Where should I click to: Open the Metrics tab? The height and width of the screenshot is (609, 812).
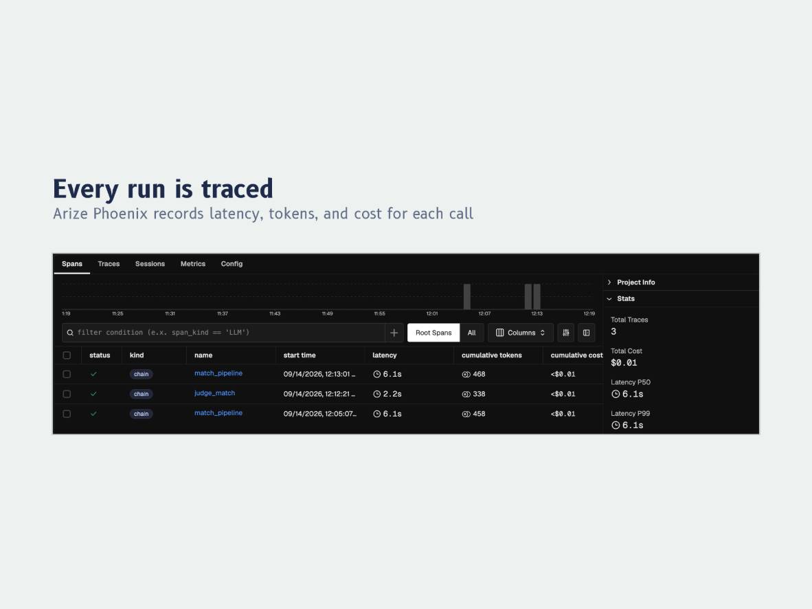click(192, 264)
